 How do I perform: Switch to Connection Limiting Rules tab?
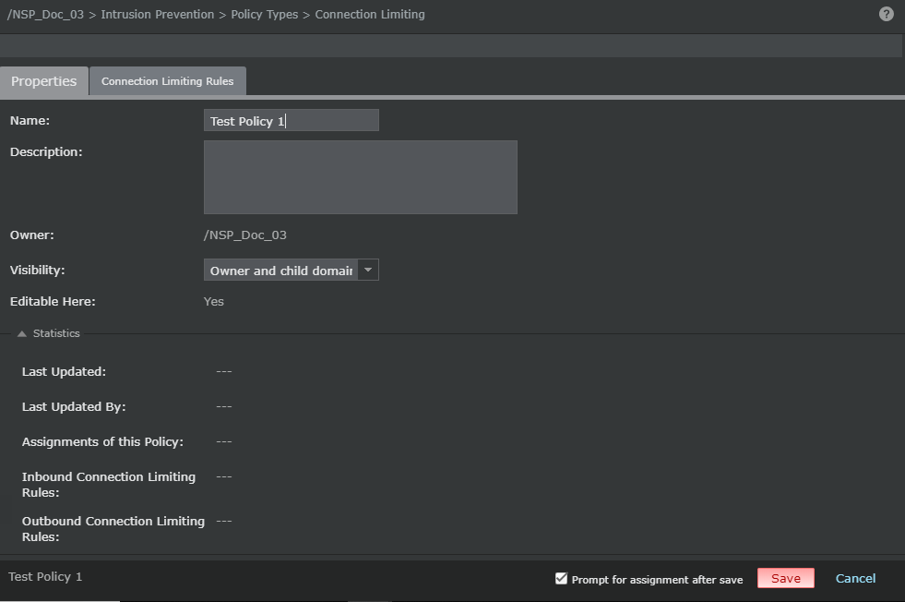tap(167, 81)
